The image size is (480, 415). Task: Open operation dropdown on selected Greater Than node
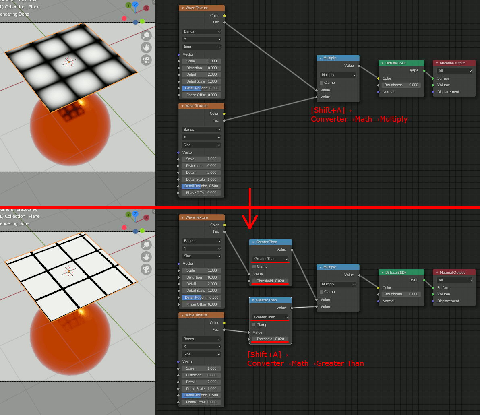(x=270, y=317)
